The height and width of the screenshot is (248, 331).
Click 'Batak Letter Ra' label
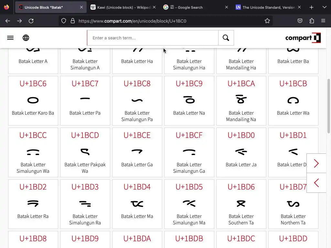click(33, 216)
